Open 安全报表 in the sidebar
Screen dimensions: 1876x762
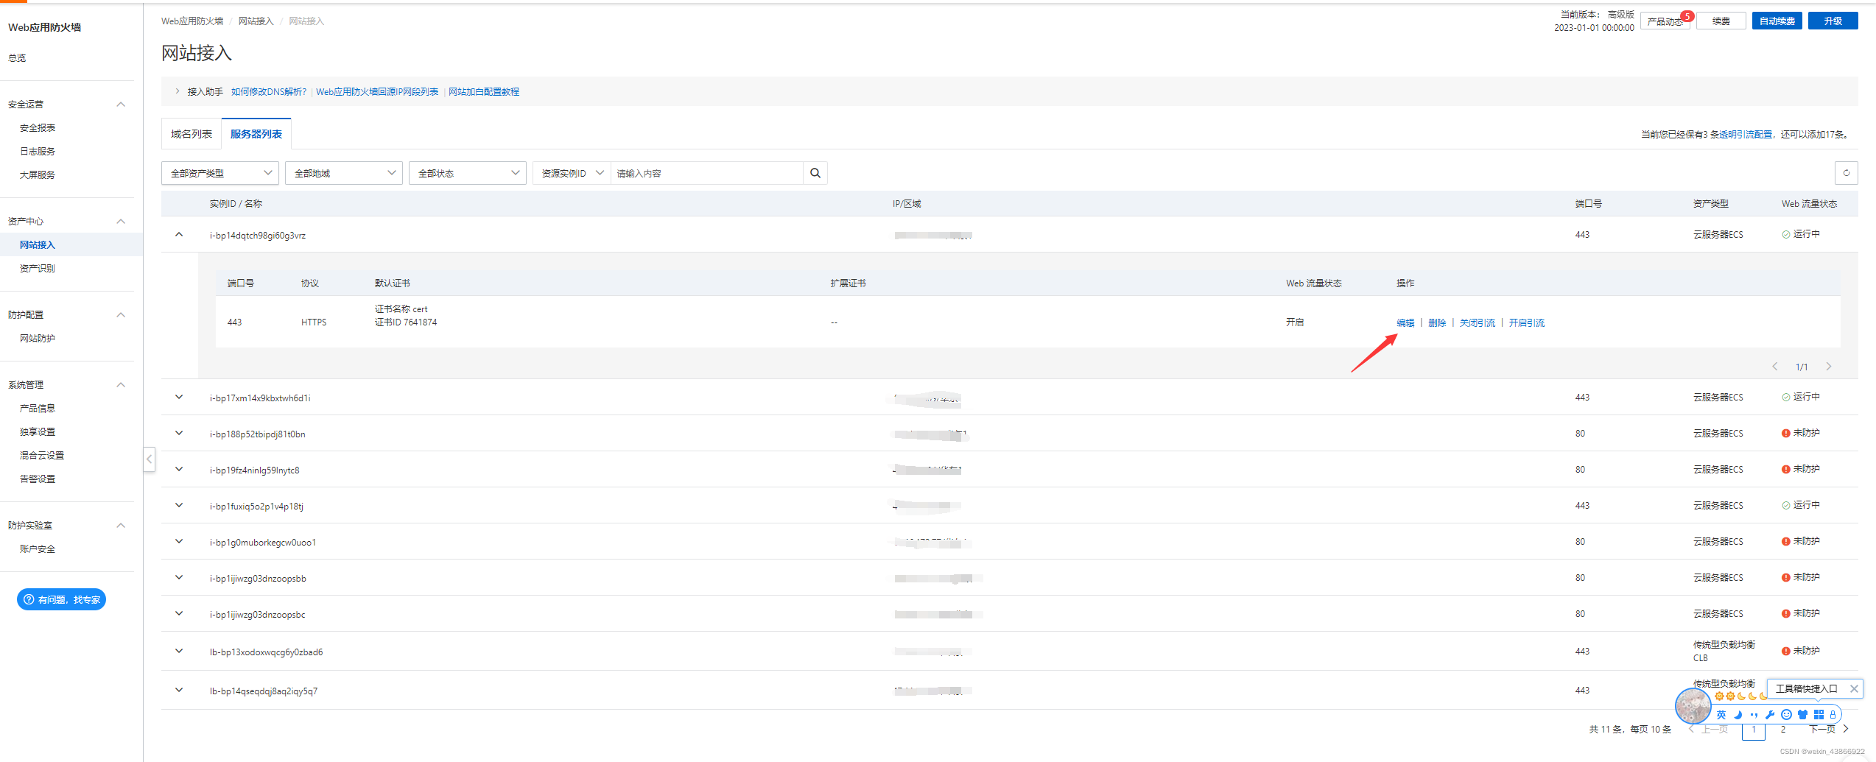pyautogui.click(x=38, y=128)
